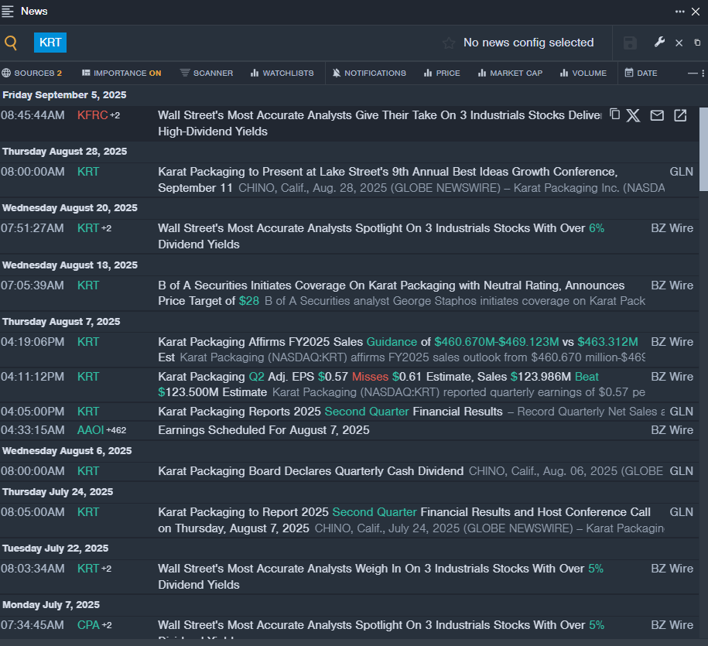Click the AAOI ticker symbol link
Image resolution: width=708 pixels, height=646 pixels.
click(91, 430)
